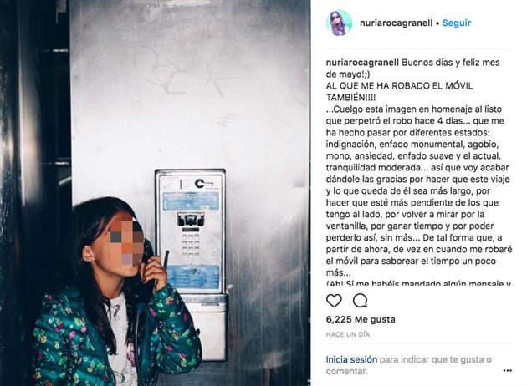Click the Inicia sesión login link
Screen dimensions: 527x386
[x=351, y=359]
